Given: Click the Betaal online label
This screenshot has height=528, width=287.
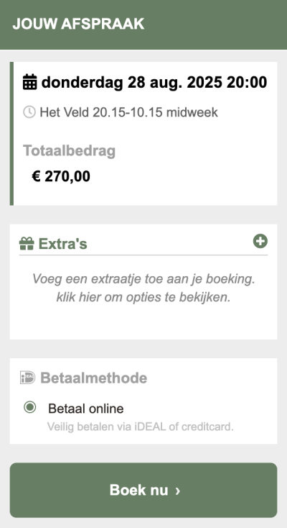Looking at the screenshot, I should (85, 409).
